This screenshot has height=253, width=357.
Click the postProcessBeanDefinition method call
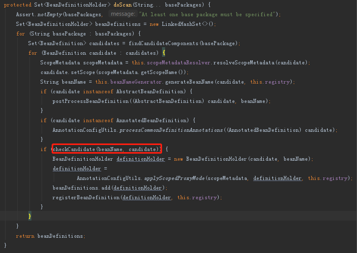(x=91, y=101)
